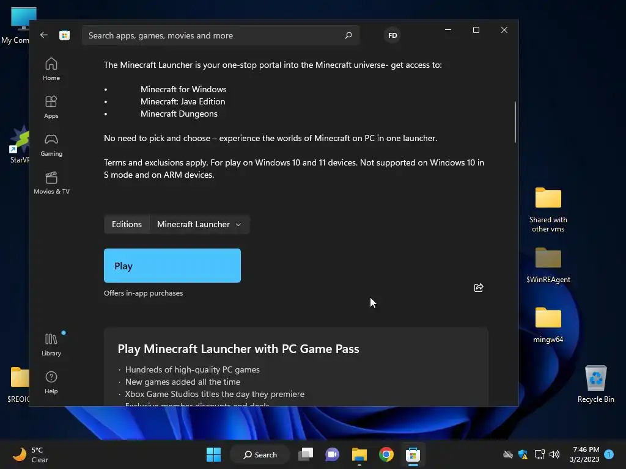Screen dimensions: 626x469
Task: Close the Microsoft Store window
Action: (504, 30)
